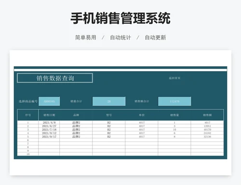Click the sales amount cell 32136
The height and width of the screenshot is (185, 241).
click(207, 137)
